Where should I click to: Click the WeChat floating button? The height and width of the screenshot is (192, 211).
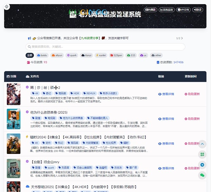tap(202, 175)
